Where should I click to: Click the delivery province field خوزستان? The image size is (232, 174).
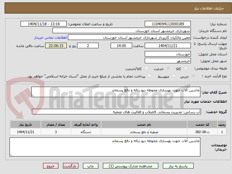pos(168,54)
